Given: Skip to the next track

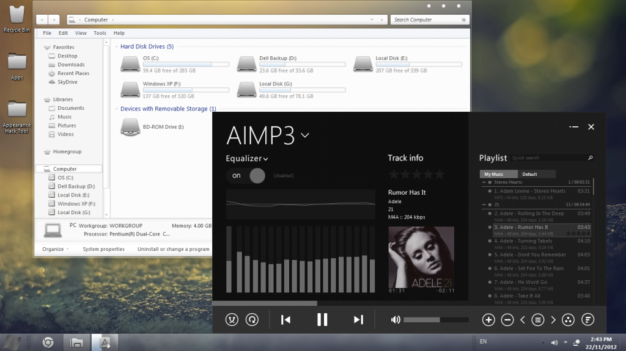Looking at the screenshot, I should pos(358,319).
